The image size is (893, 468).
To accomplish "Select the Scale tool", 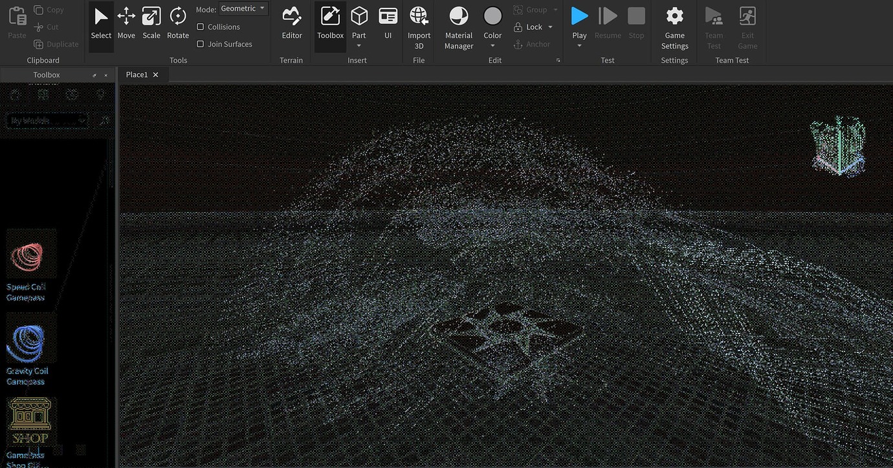I will (x=151, y=23).
